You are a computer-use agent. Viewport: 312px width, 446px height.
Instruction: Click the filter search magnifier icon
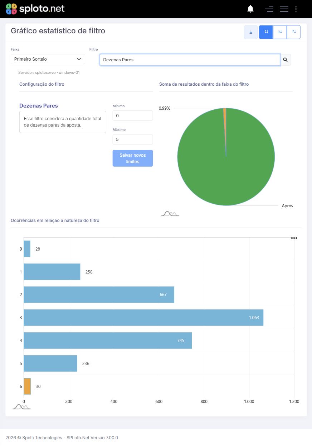coord(286,60)
